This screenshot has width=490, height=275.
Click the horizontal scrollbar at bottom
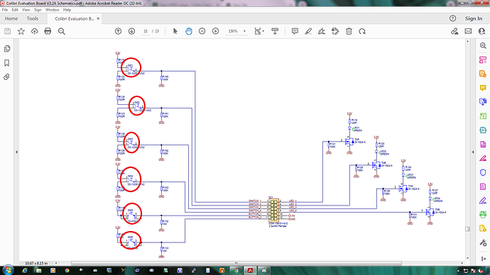click(236, 263)
